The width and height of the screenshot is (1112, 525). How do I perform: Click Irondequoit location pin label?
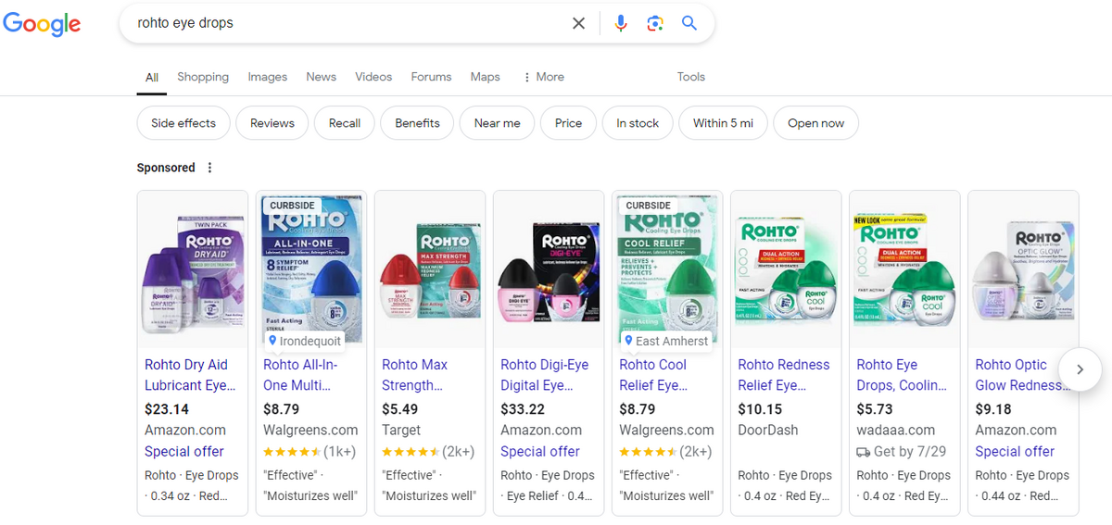tap(304, 341)
